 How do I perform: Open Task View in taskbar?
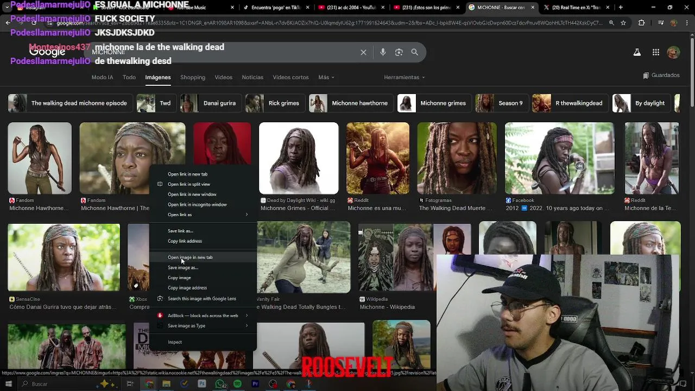click(130, 384)
